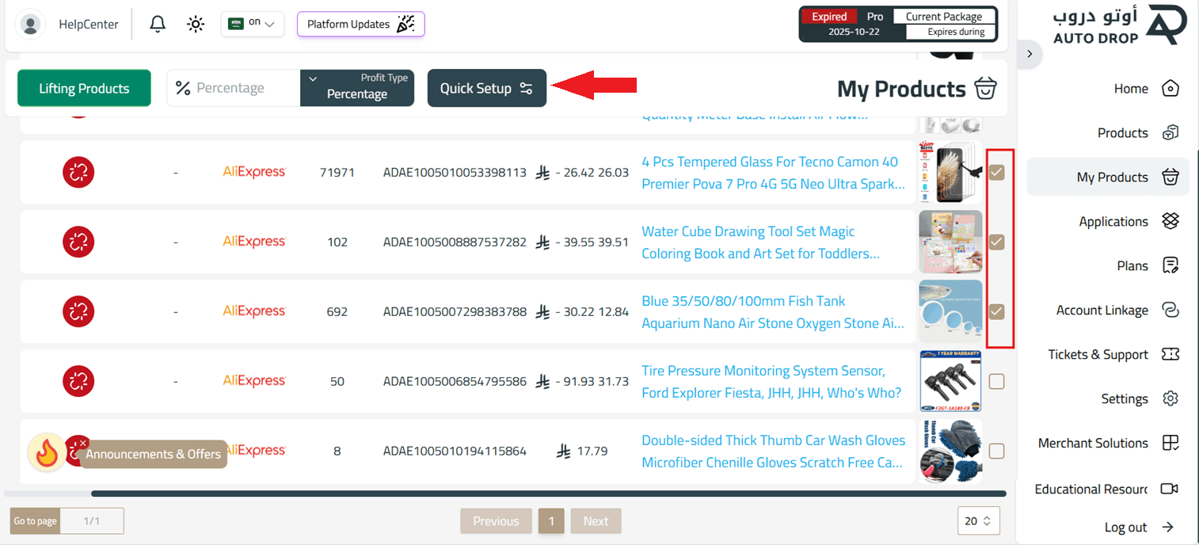Click the Quick Setup button
Screen dimensions: 1199x545
[486, 89]
